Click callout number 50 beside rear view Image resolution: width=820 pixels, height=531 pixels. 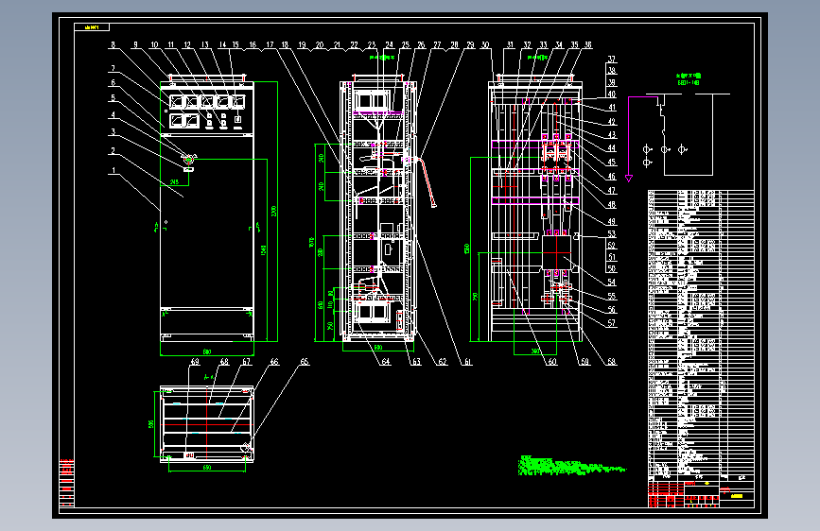click(x=611, y=268)
